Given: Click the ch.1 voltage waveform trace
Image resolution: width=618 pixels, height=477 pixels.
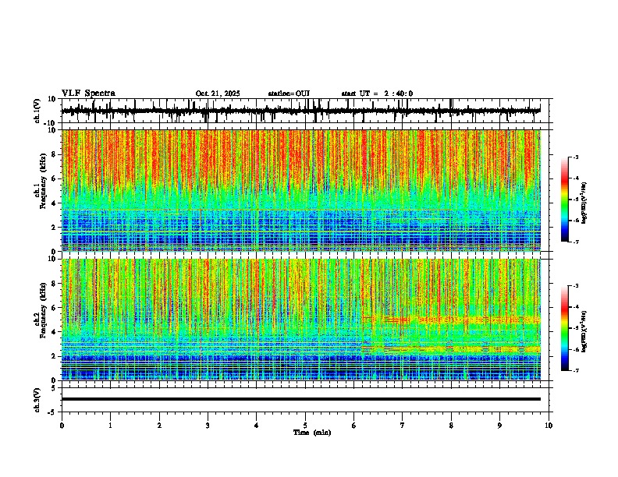Looking at the screenshot, I should (300, 111).
